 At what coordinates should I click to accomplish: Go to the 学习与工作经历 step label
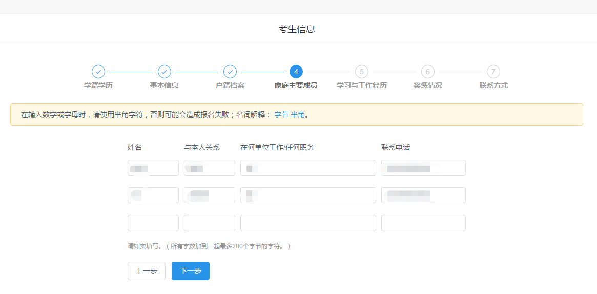point(362,85)
